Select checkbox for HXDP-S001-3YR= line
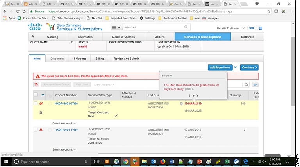The width and height of the screenshot is (300, 167). pos(36,103)
